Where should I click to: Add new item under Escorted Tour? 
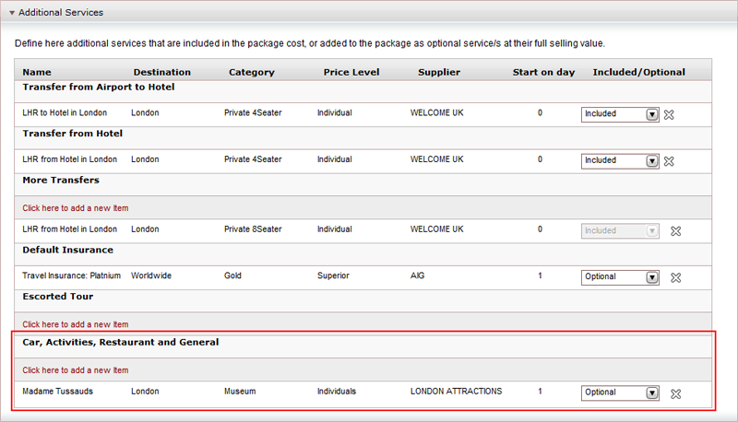click(76, 324)
